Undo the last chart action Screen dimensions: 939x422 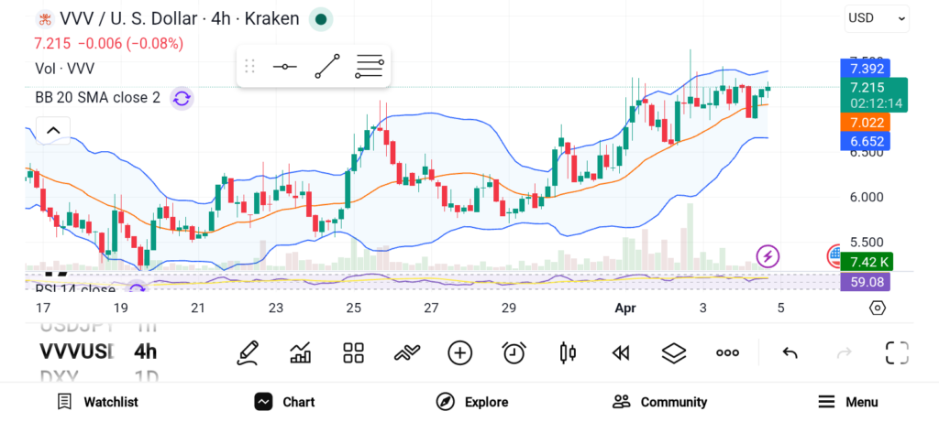coord(790,352)
